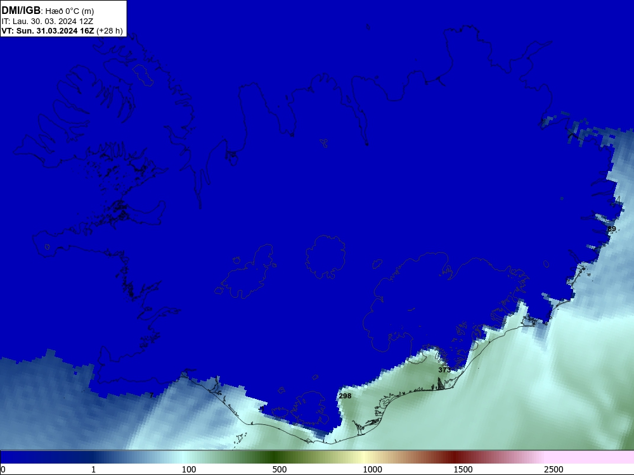Click the DMI/IGB title text
The image size is (634, 475).
point(21,11)
